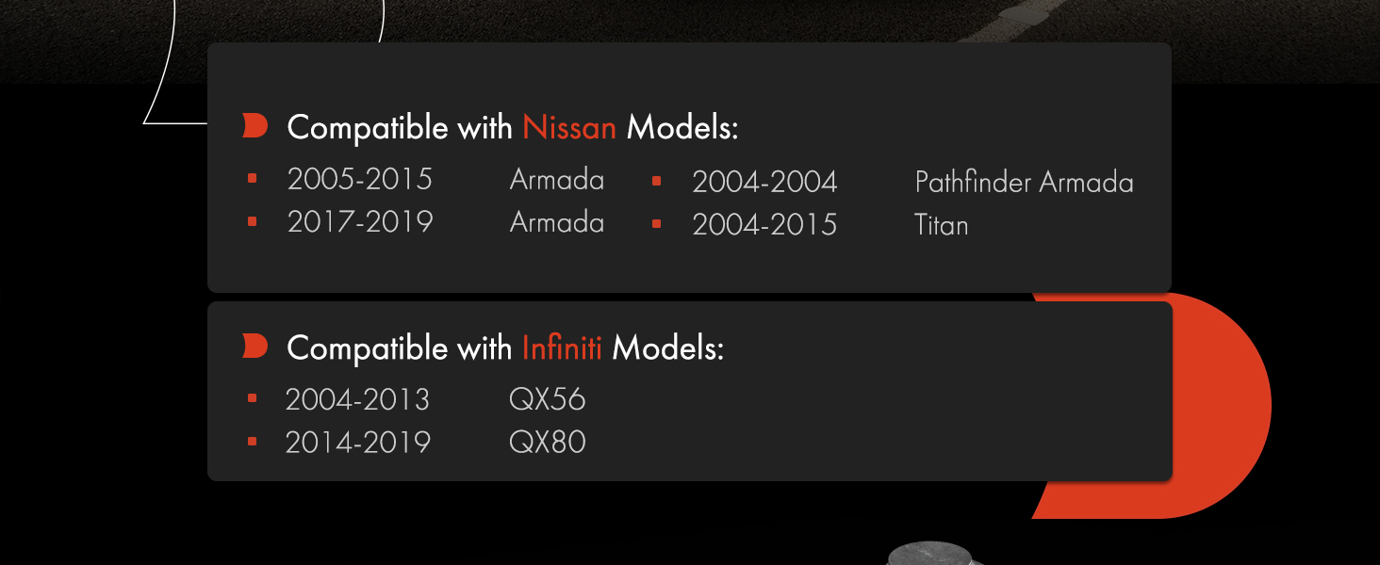Select the red bullet before 2017-2019
The height and width of the screenshot is (565, 1380).
pos(252,221)
